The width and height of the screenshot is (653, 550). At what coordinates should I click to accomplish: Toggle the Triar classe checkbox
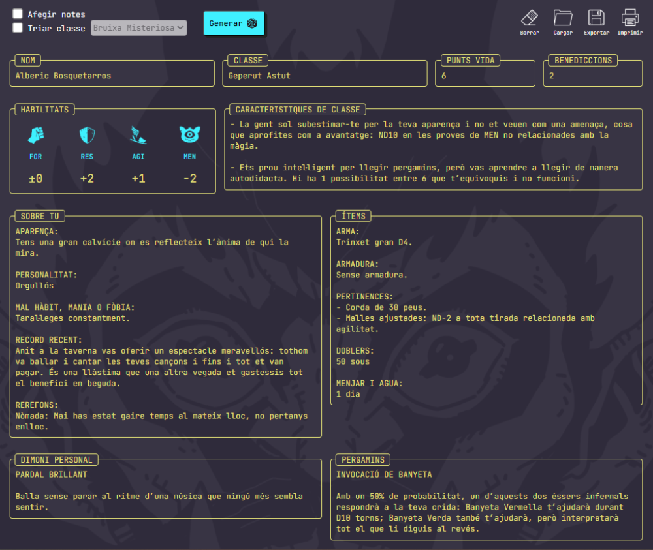[x=18, y=28]
